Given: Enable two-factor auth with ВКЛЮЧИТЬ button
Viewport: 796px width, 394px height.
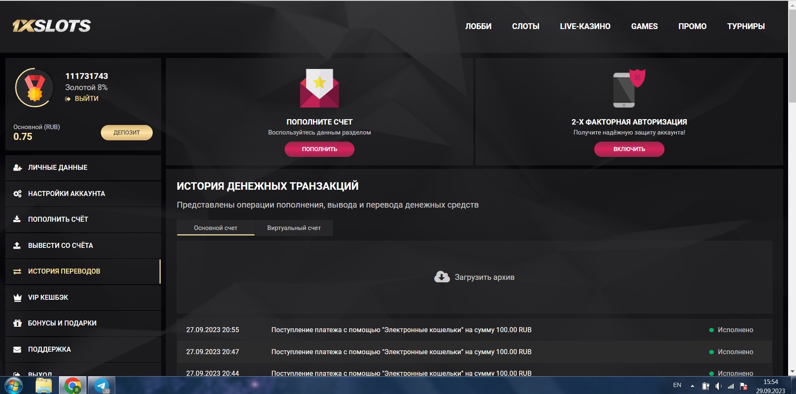Looking at the screenshot, I should coord(629,149).
